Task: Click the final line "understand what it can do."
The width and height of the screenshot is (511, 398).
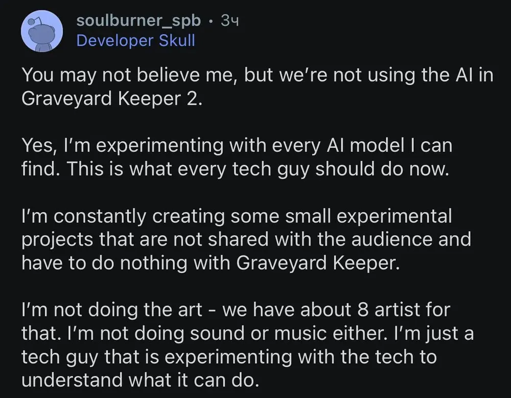Action: pos(141,380)
